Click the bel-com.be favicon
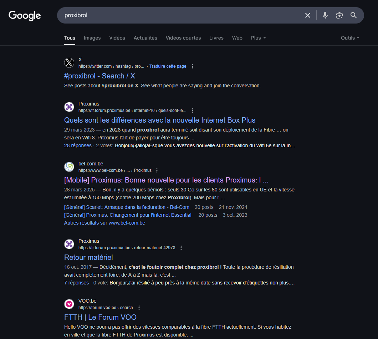This screenshot has width=378, height=339. [69, 167]
